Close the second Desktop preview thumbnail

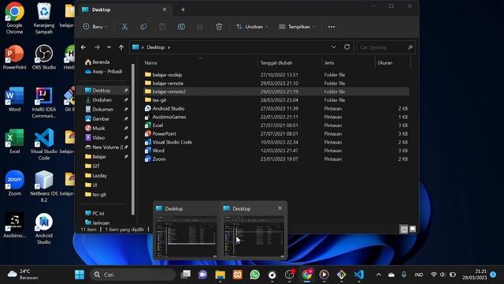click(280, 208)
